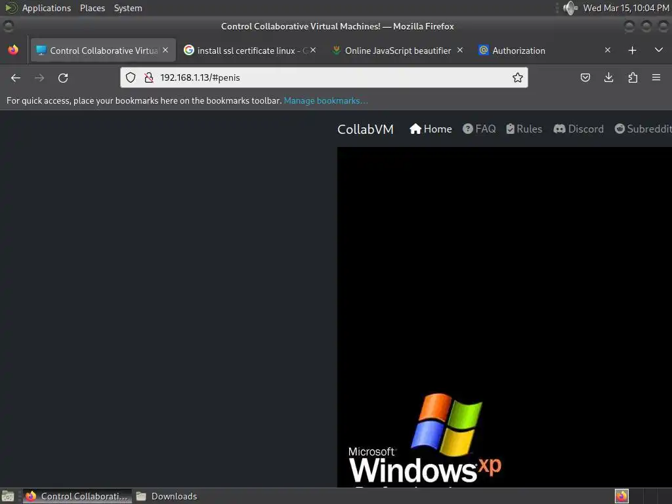The width and height of the screenshot is (672, 504).
Task: Switch to the Control Collaborative Virtual Machines tab
Action: pyautogui.click(x=103, y=51)
